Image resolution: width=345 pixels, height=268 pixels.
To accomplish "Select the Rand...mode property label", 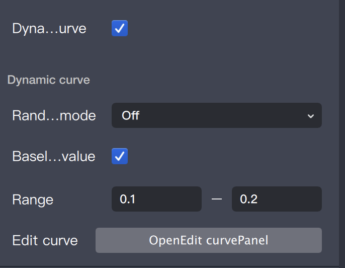I will [54, 115].
